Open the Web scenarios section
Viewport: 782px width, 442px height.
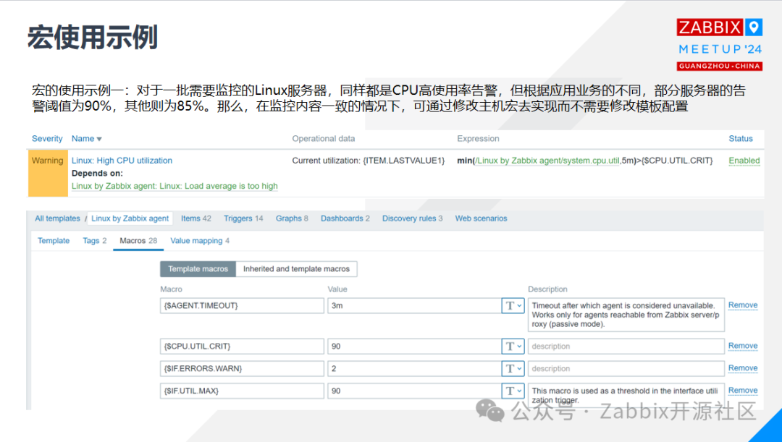coord(481,218)
